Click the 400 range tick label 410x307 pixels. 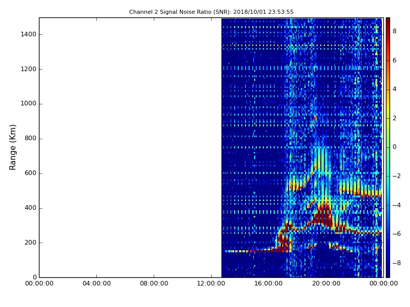click(30, 208)
